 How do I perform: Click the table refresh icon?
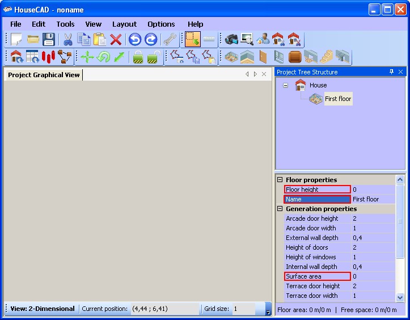pyautogui.click(x=32, y=57)
